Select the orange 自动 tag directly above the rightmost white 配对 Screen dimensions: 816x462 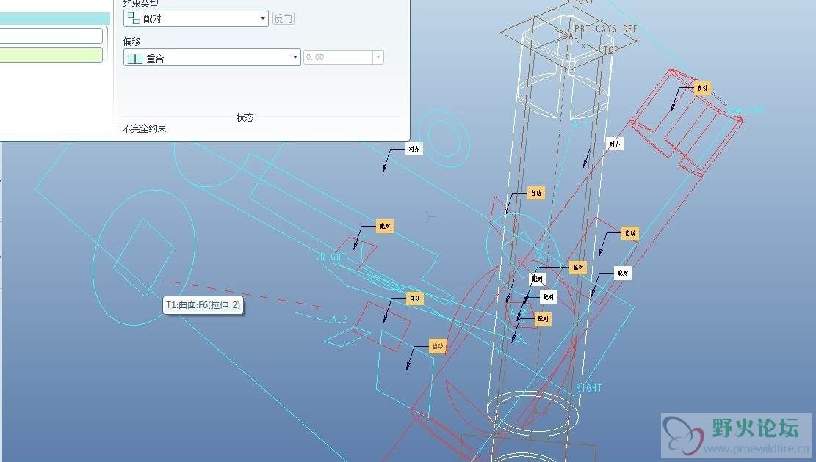point(629,233)
